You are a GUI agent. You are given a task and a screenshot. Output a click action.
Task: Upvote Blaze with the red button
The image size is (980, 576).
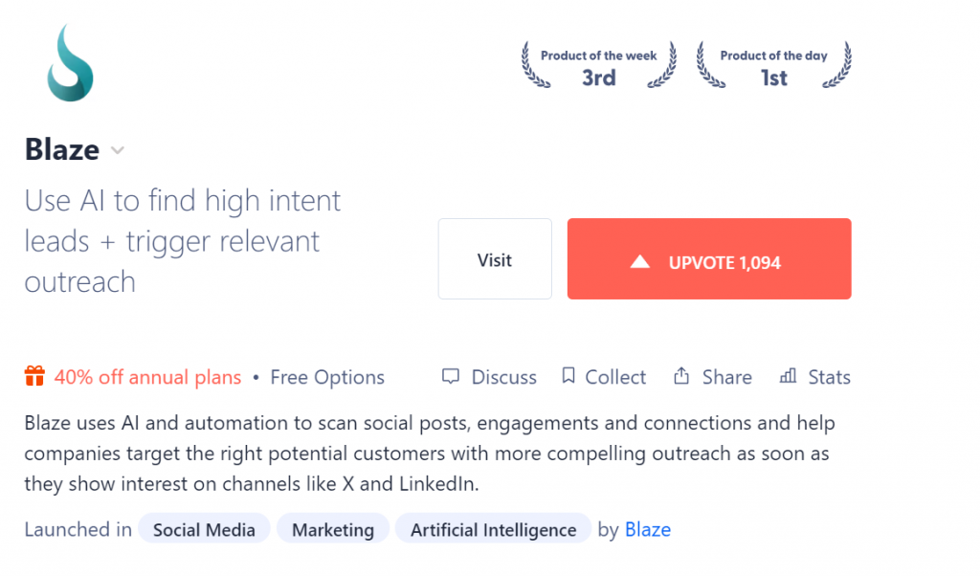[x=709, y=258]
